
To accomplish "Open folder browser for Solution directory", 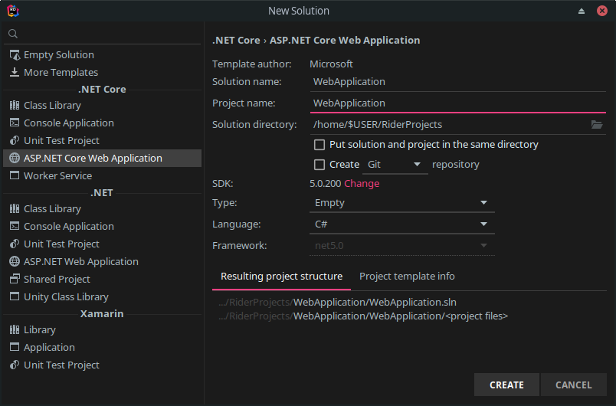I will (597, 124).
